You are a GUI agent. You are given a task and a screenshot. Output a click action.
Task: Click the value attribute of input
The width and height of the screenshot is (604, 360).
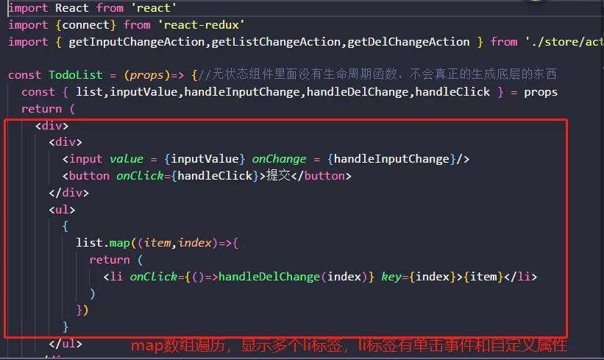127,159
